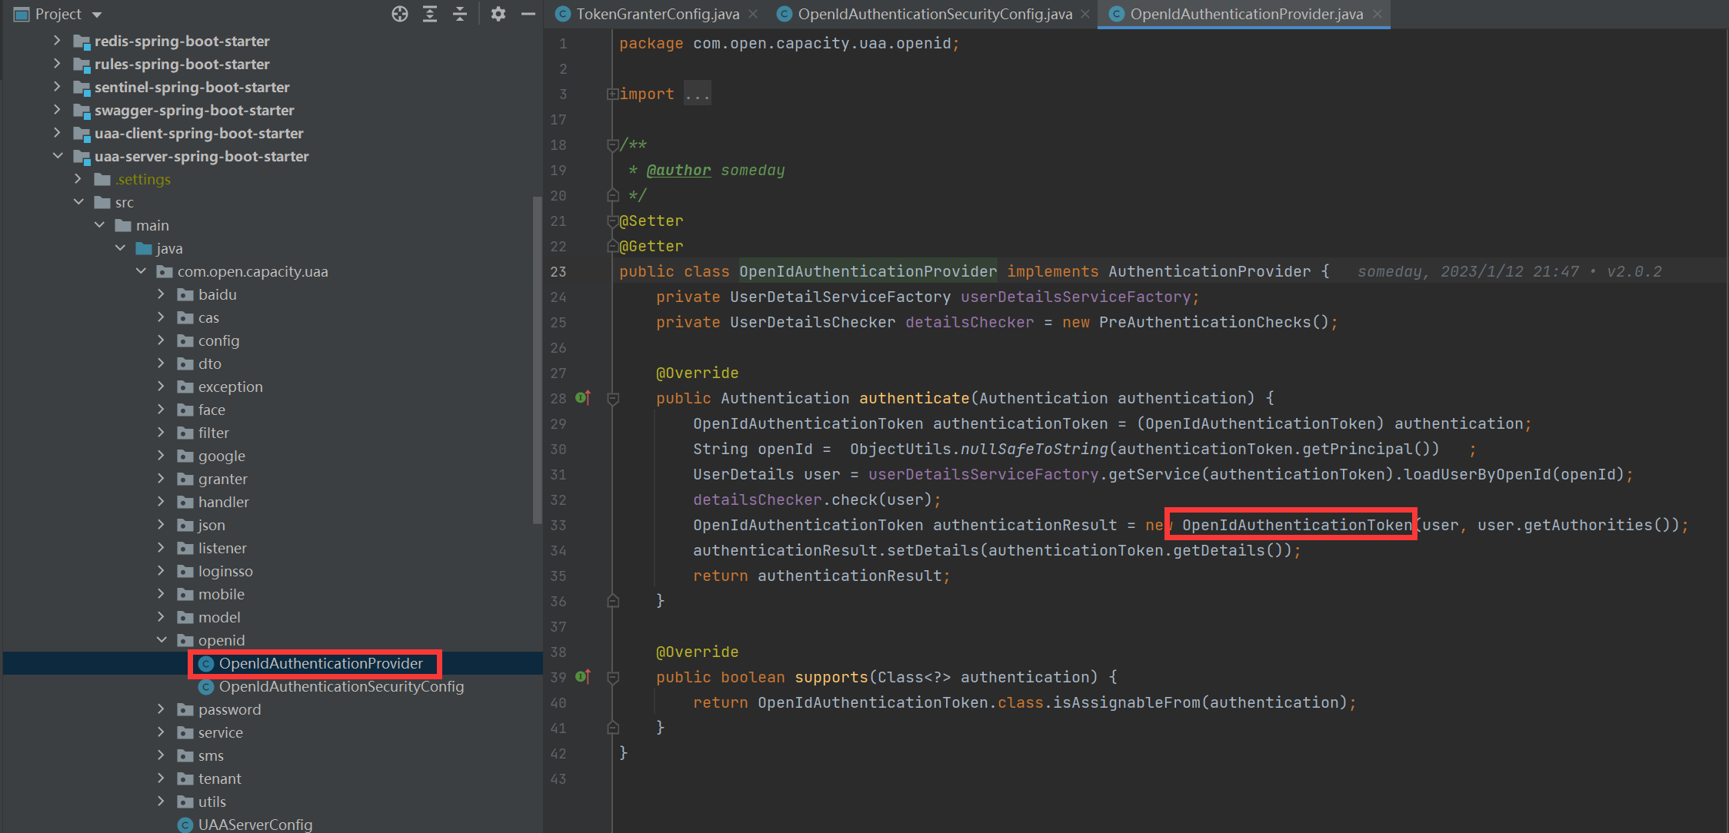Image resolution: width=1729 pixels, height=833 pixels.
Task: Close the OpenIdAuthenticationProvider.java tab
Action: (x=1378, y=14)
